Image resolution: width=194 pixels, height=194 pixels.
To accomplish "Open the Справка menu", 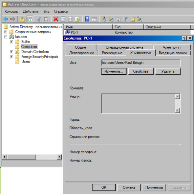I will pyautogui.click(x=61, y=12).
